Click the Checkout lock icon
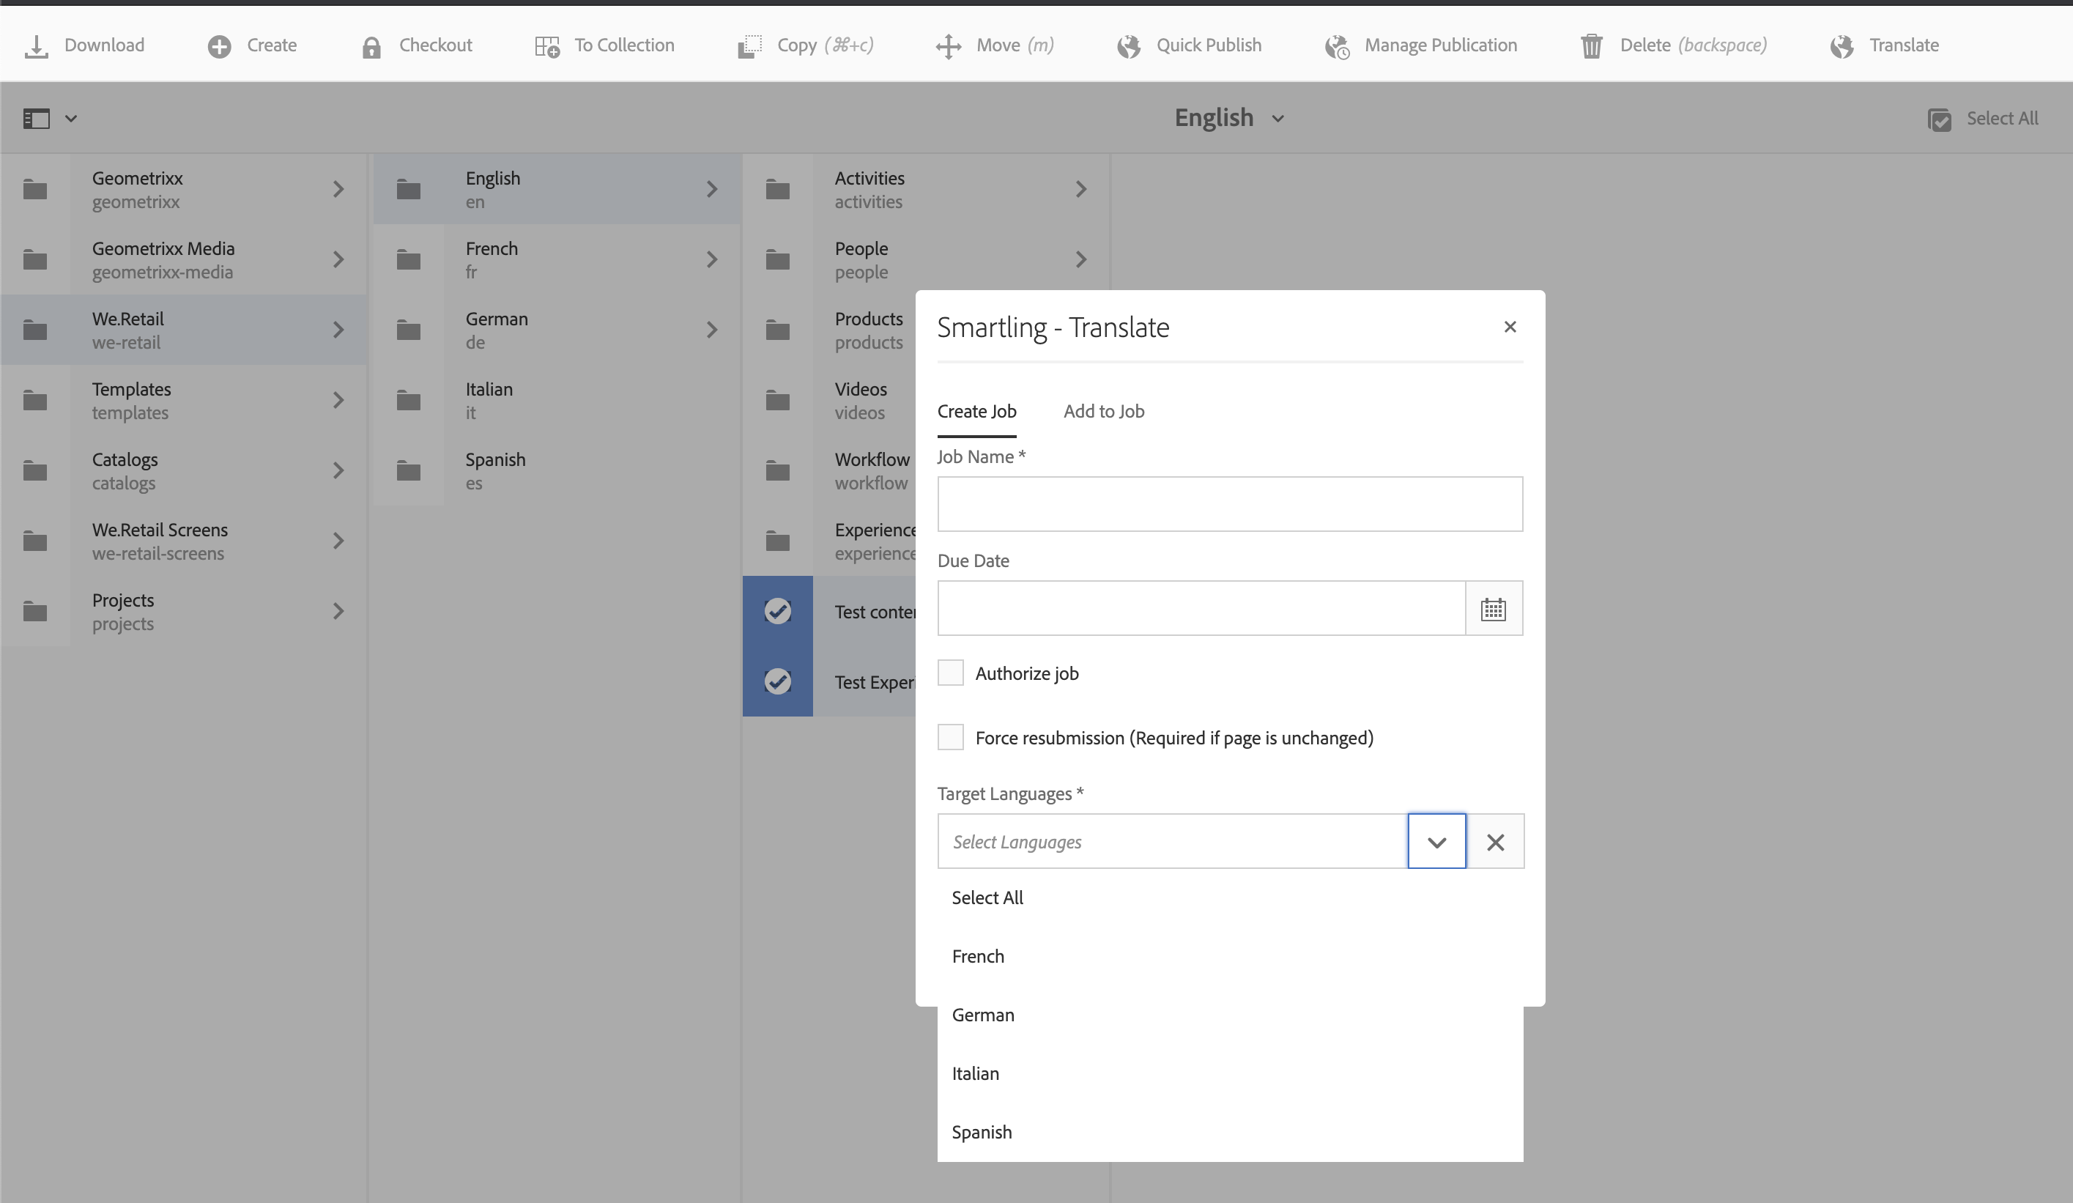2073x1203 pixels. tap(371, 47)
